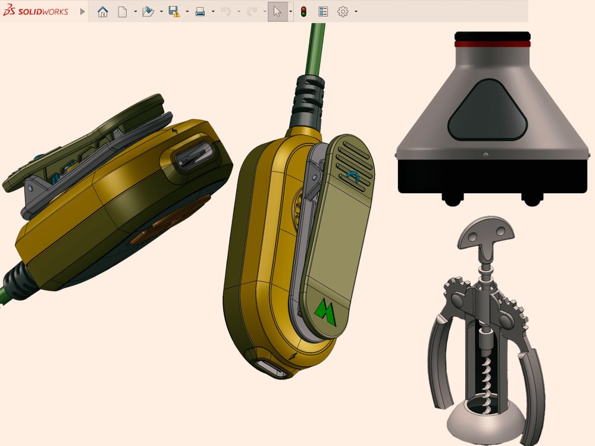The height and width of the screenshot is (446, 595).
Task: Expand the SolidWorks menu arrow
Action: click(x=82, y=11)
